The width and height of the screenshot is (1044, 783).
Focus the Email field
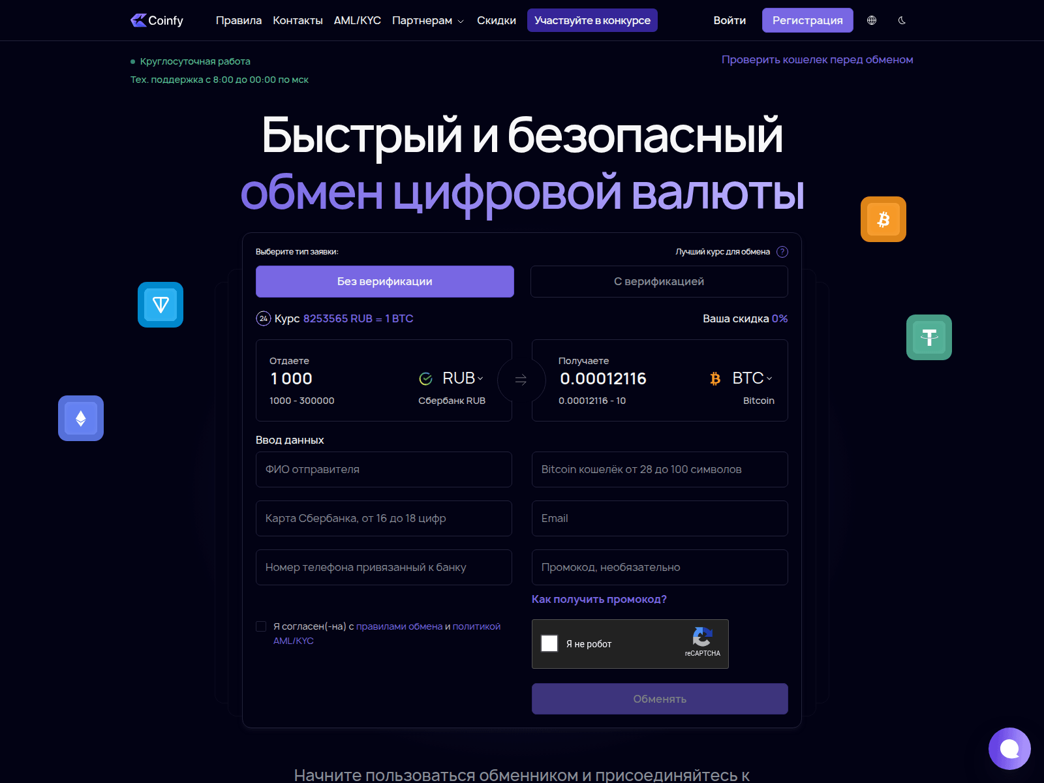point(660,518)
